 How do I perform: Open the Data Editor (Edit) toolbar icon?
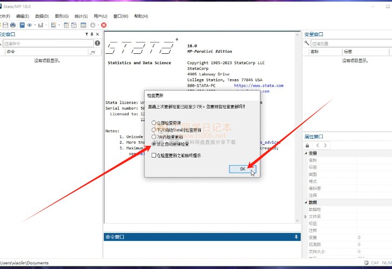[66, 25]
